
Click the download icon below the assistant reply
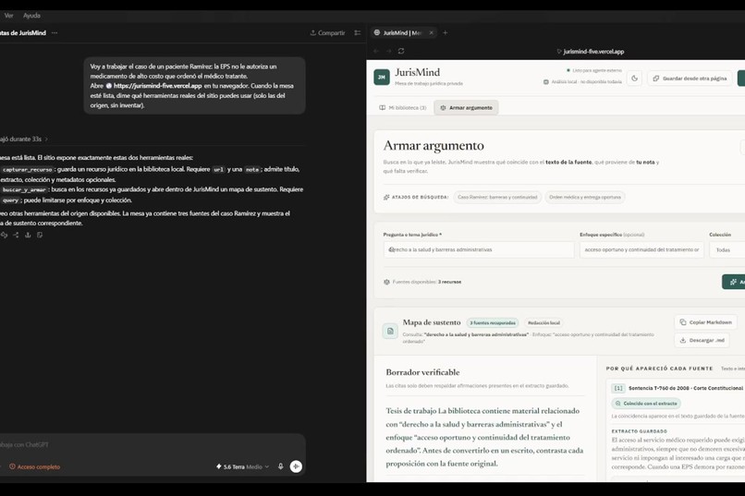pyautogui.click(x=28, y=235)
